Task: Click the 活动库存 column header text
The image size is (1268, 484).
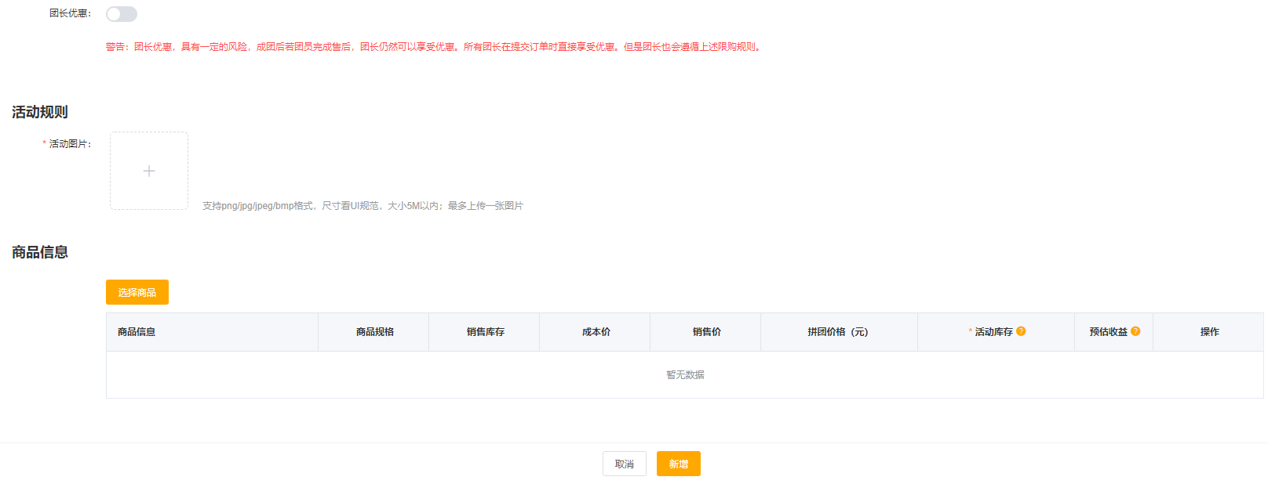Action: click(x=993, y=332)
